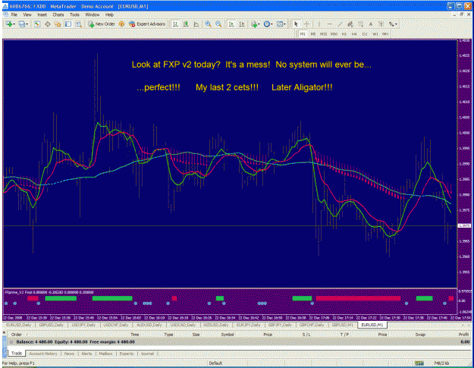
Task: Draw a horizontal line
Action: tap(329, 24)
